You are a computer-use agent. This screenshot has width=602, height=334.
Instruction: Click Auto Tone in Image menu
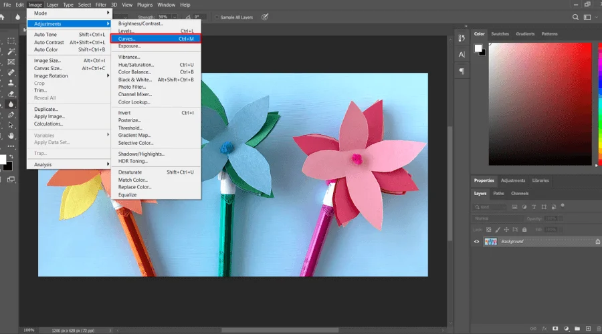[x=69, y=35]
